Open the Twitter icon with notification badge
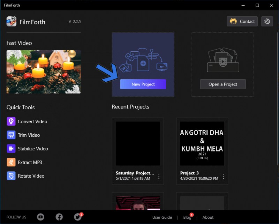Image resolution: width=279 pixels, height=224 pixels. pos(77,217)
